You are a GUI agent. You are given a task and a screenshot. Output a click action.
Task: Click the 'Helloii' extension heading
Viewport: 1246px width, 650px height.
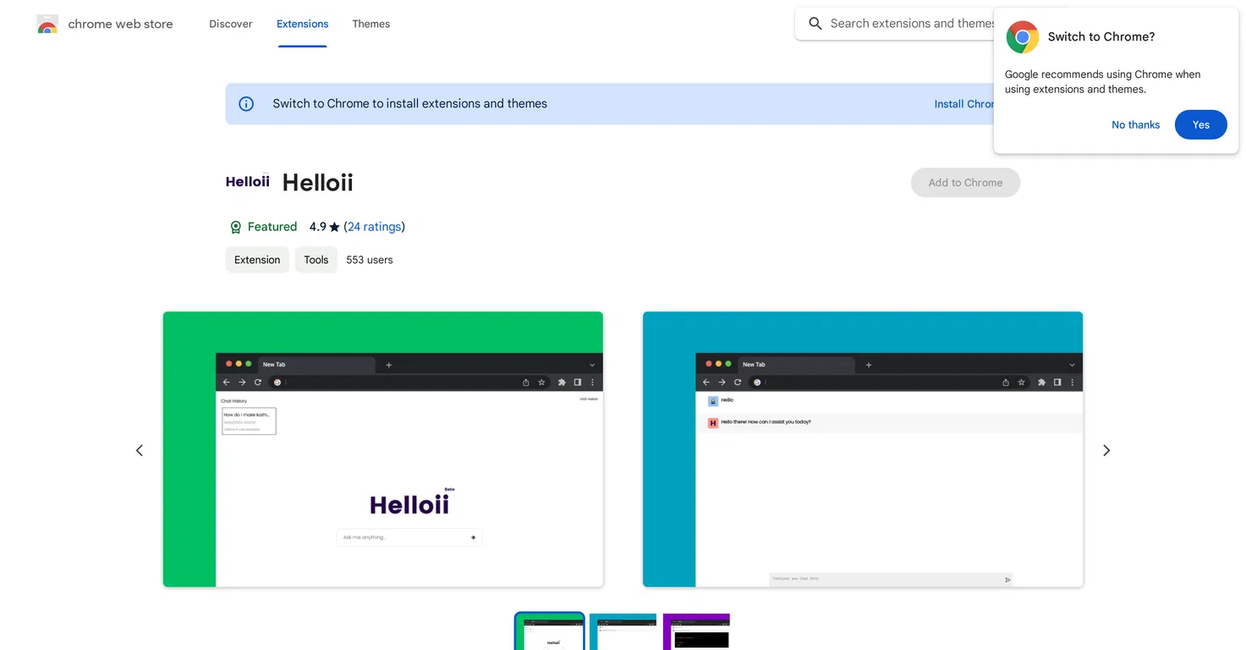tap(317, 182)
